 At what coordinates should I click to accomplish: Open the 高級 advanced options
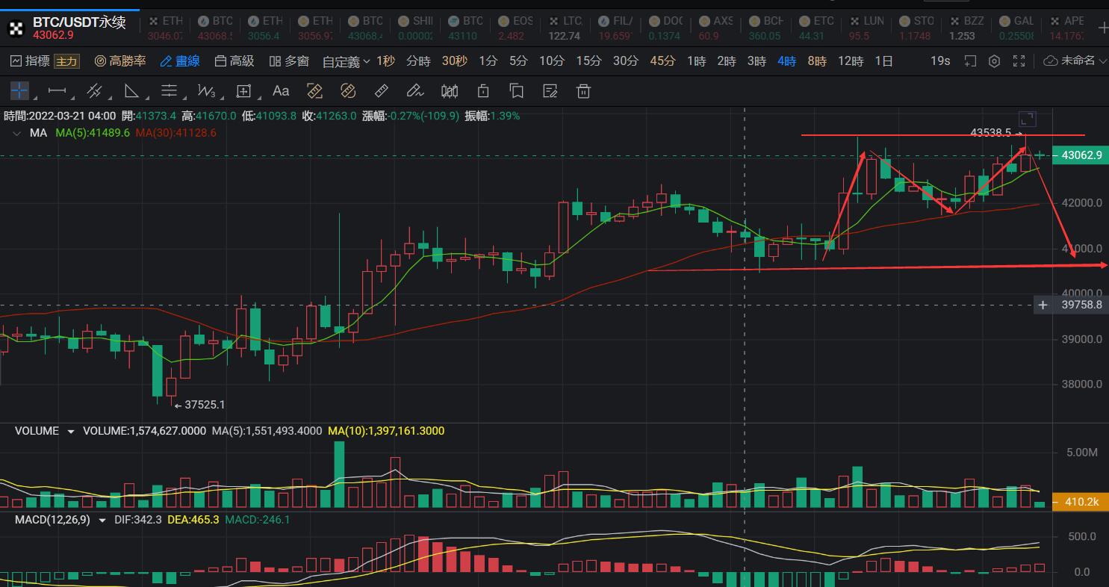[234, 61]
